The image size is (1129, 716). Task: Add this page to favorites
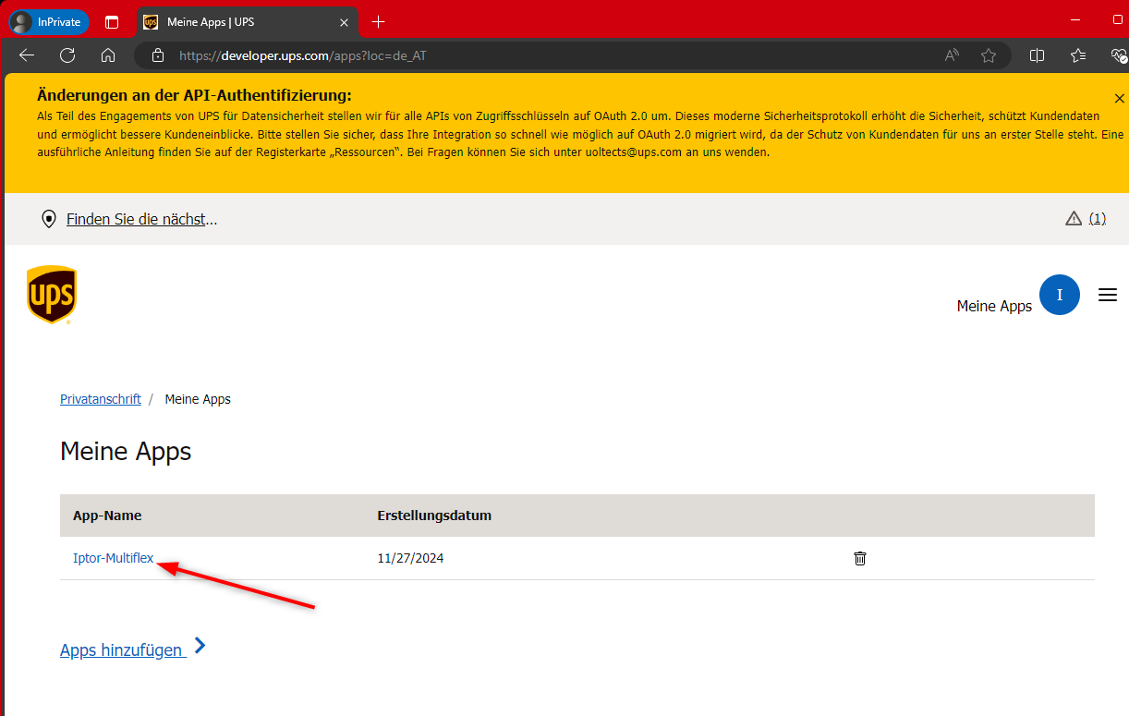[x=989, y=55]
